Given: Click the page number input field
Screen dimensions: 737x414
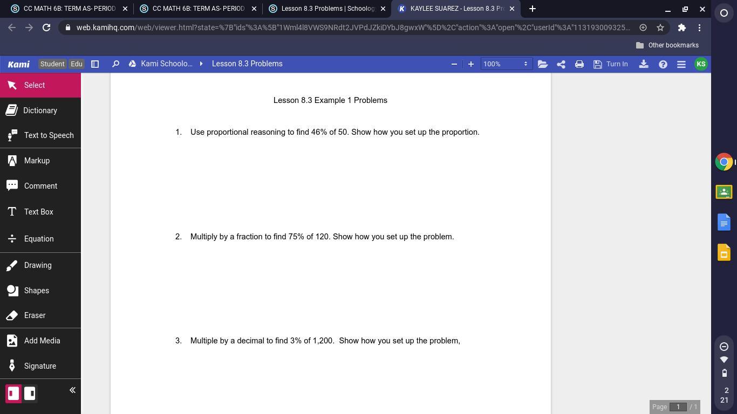Looking at the screenshot, I should (x=678, y=407).
